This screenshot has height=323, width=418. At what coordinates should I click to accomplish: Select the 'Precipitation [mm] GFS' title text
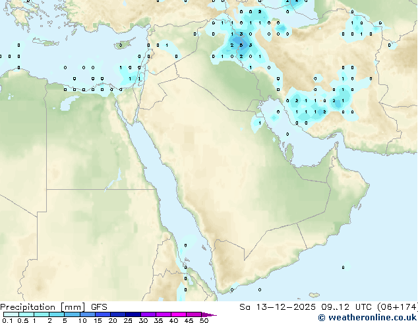tap(53, 307)
